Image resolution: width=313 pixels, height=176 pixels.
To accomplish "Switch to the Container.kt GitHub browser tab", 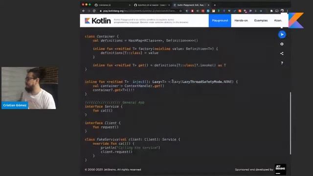I will (112, 5).
